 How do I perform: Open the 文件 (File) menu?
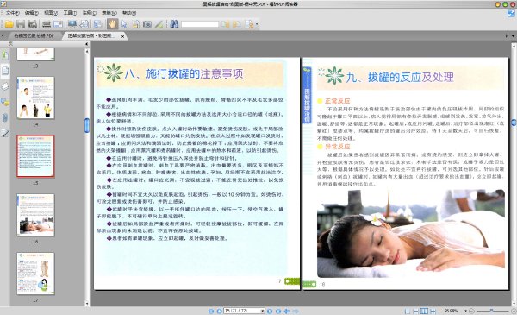[x=13, y=13]
